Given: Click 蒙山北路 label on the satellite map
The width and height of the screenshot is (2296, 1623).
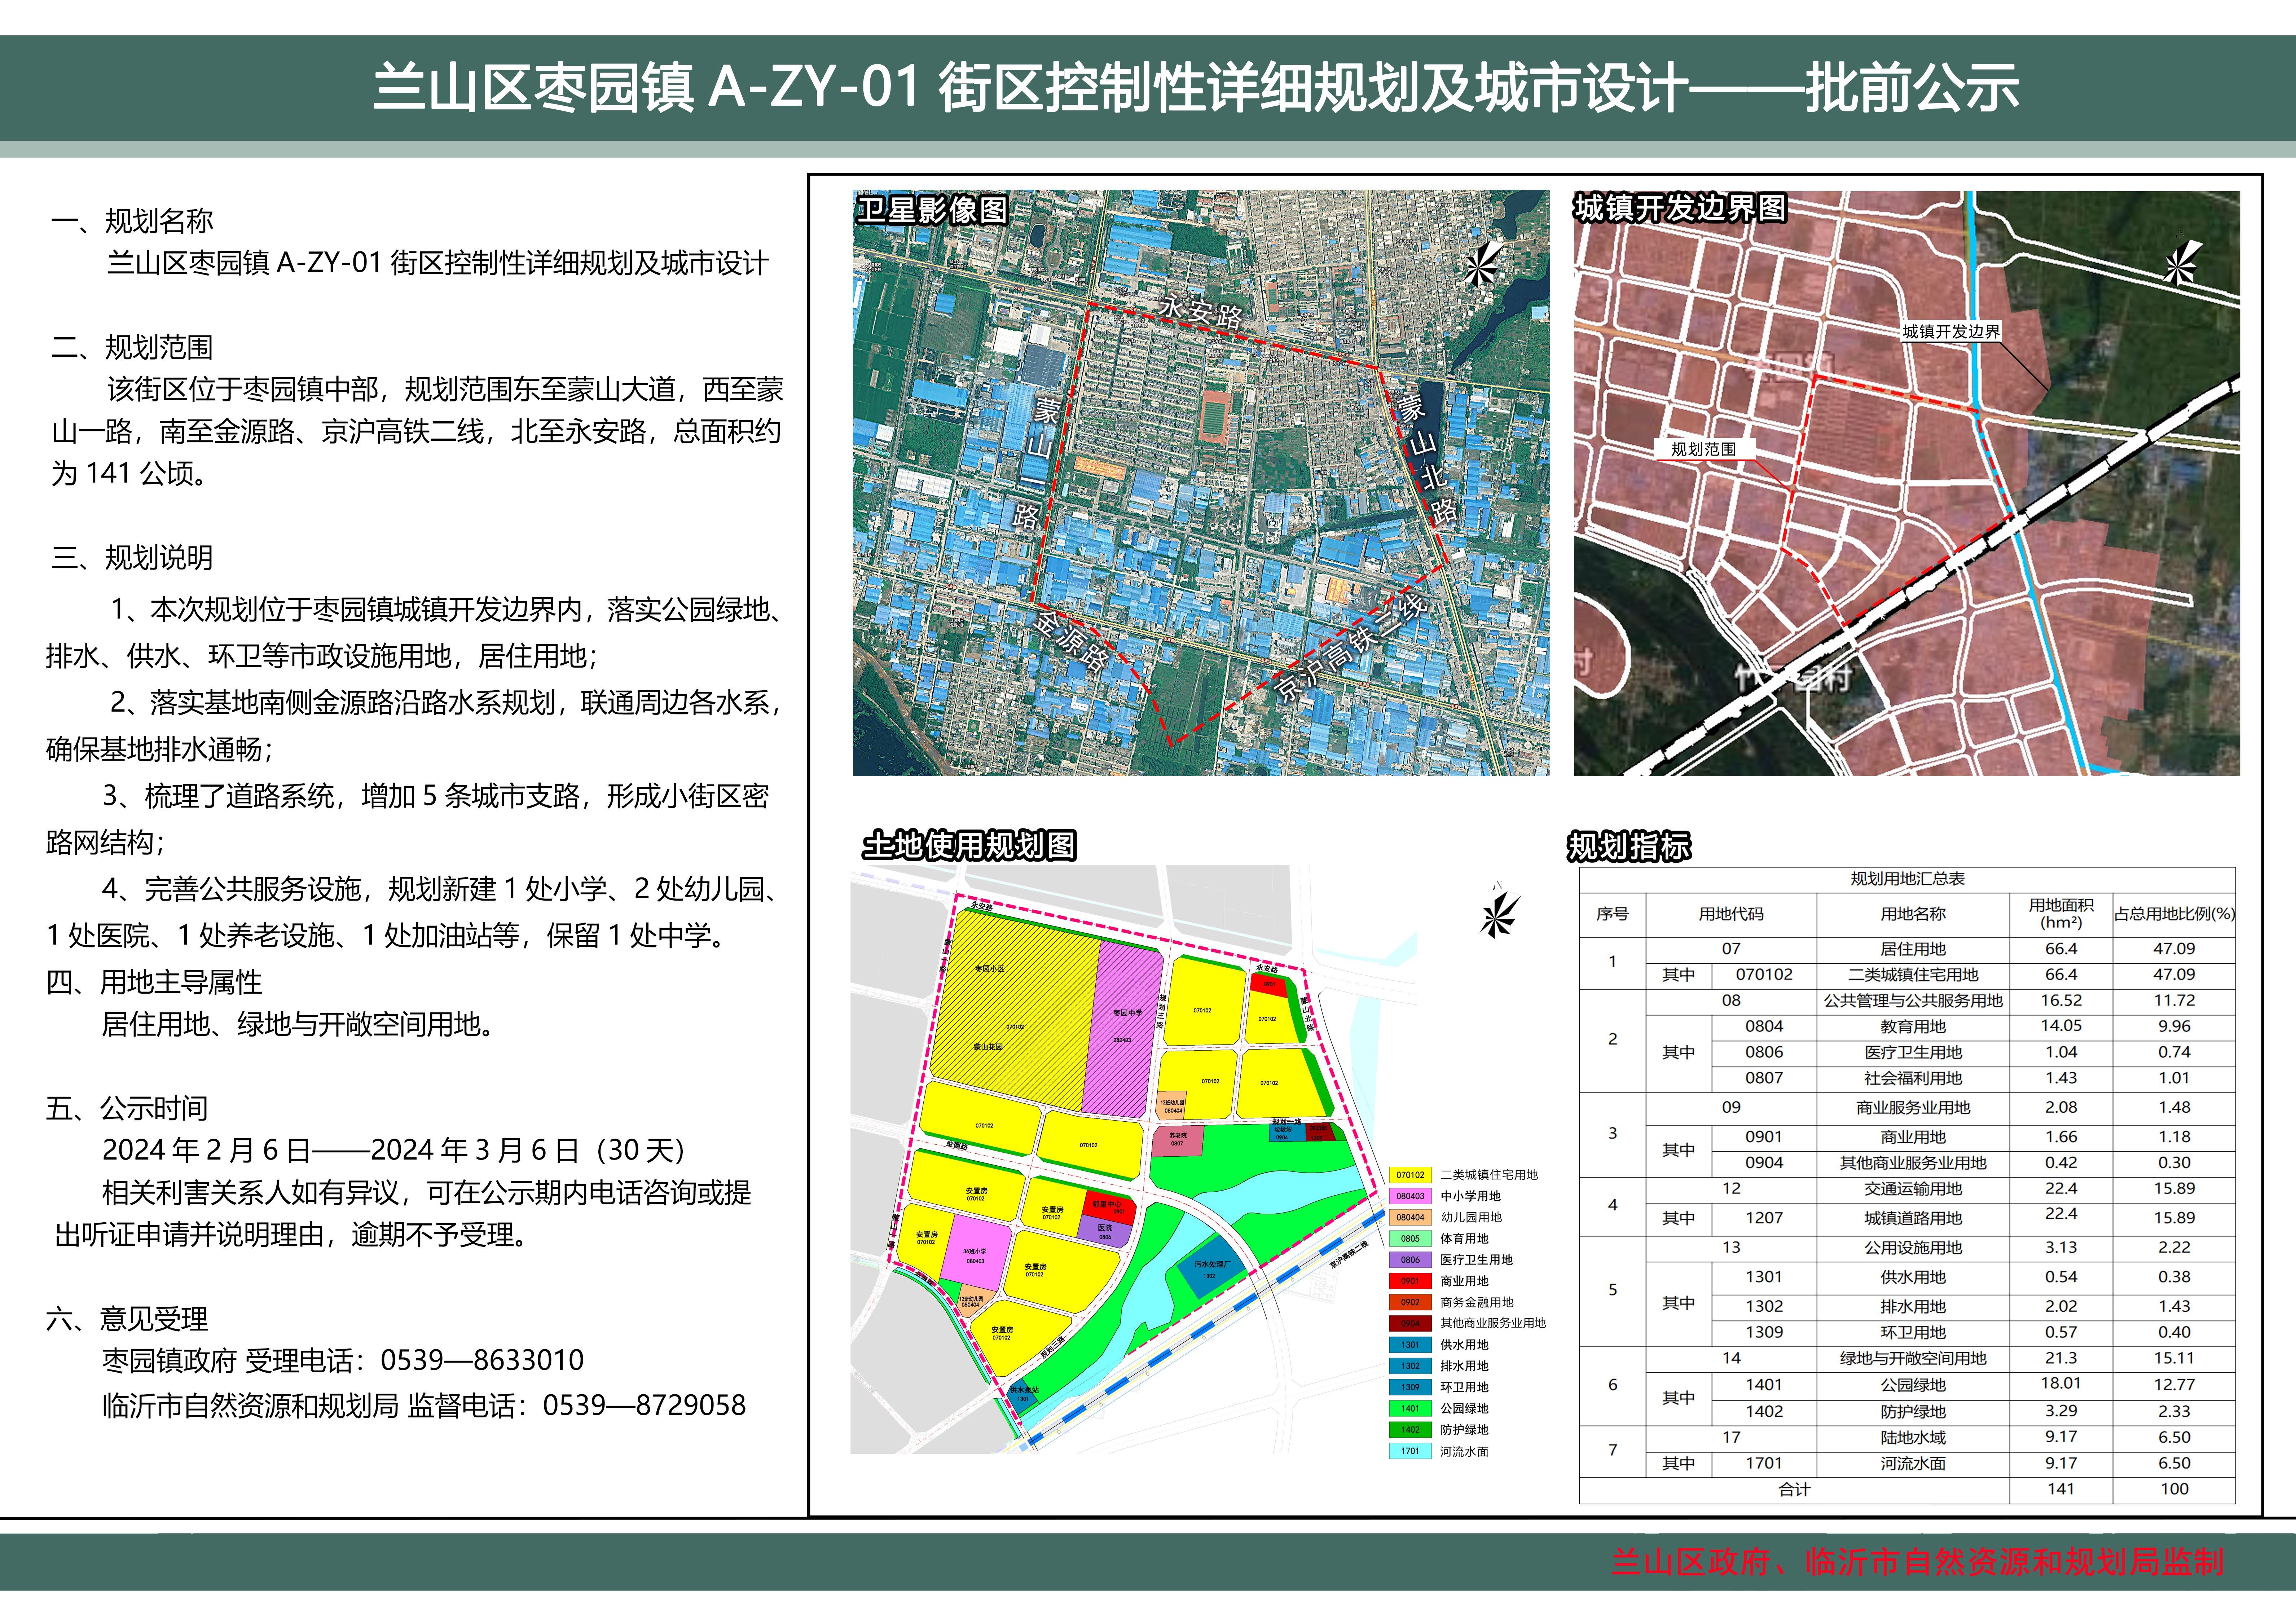Looking at the screenshot, I should (1428, 459).
